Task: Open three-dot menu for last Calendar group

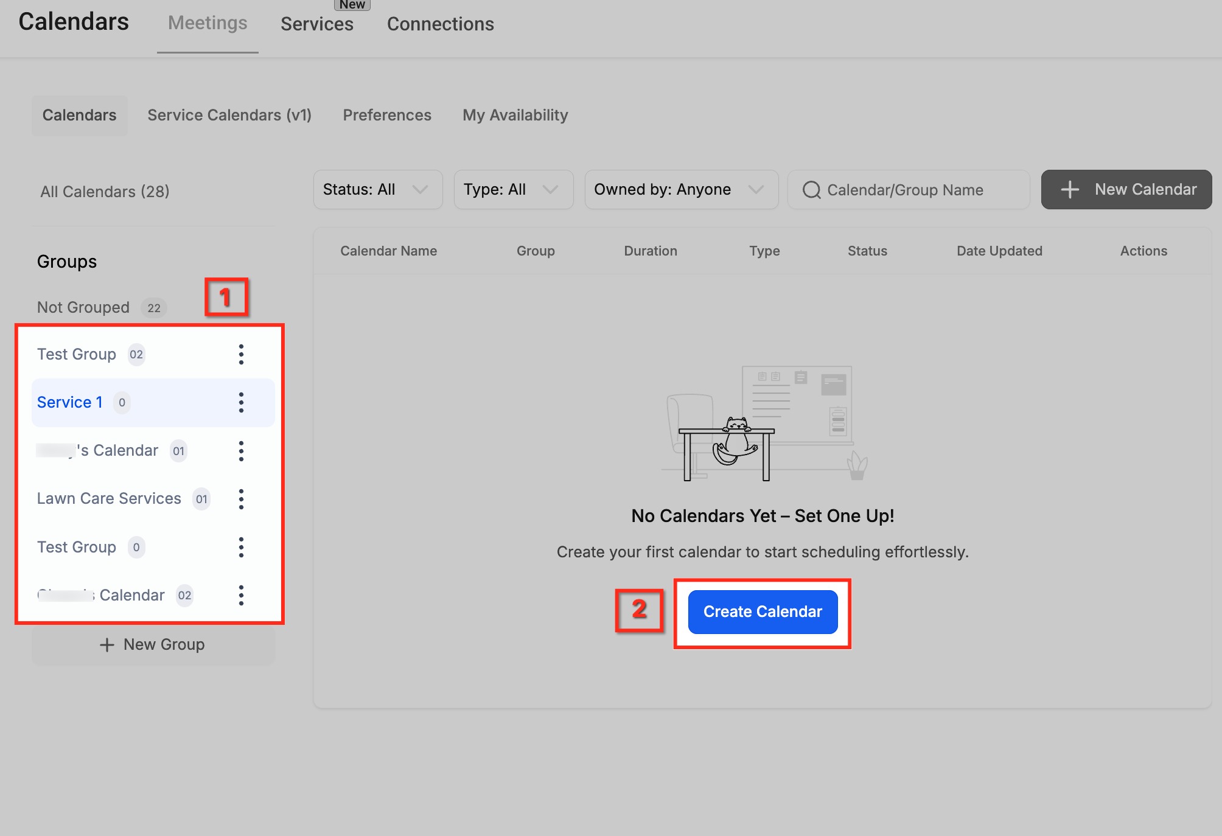Action: (241, 595)
